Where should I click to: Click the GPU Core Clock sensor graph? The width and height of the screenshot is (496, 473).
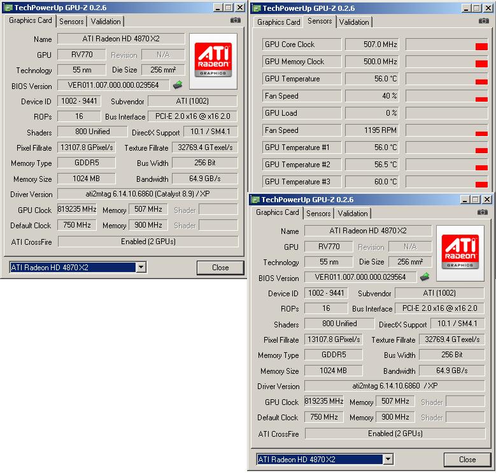[x=446, y=45]
